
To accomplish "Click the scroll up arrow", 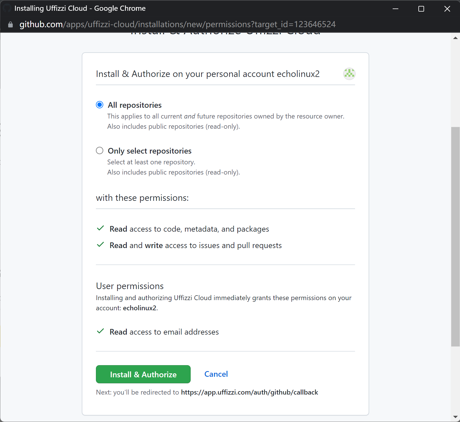I will (x=455, y=38).
